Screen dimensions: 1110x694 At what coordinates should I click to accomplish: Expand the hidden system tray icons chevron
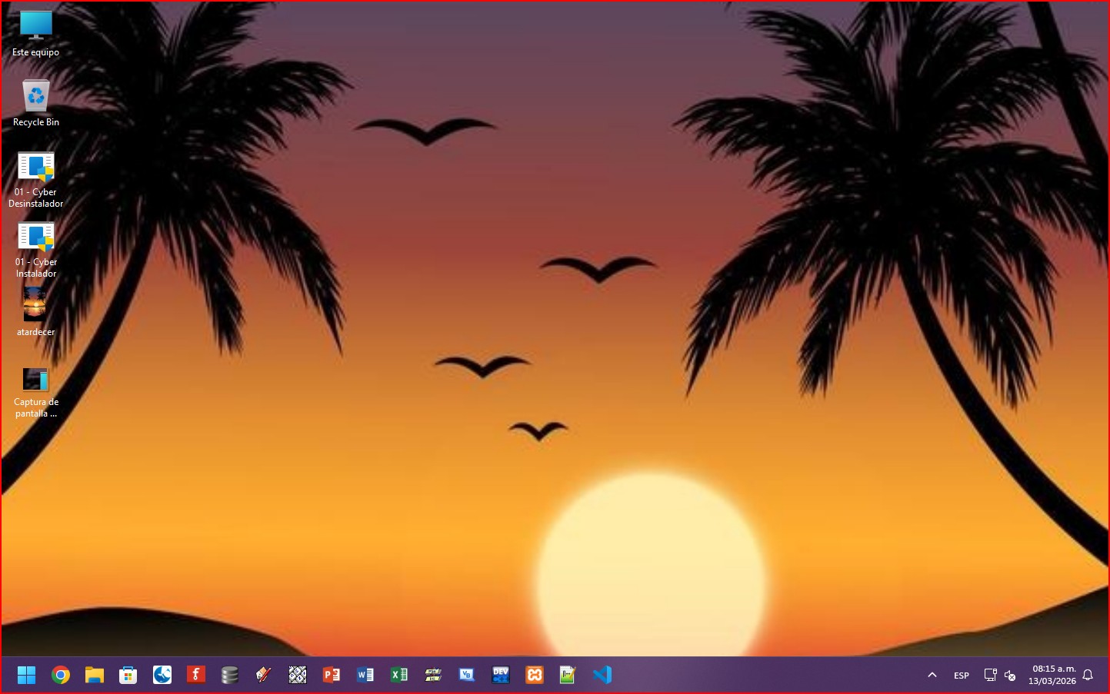click(932, 675)
